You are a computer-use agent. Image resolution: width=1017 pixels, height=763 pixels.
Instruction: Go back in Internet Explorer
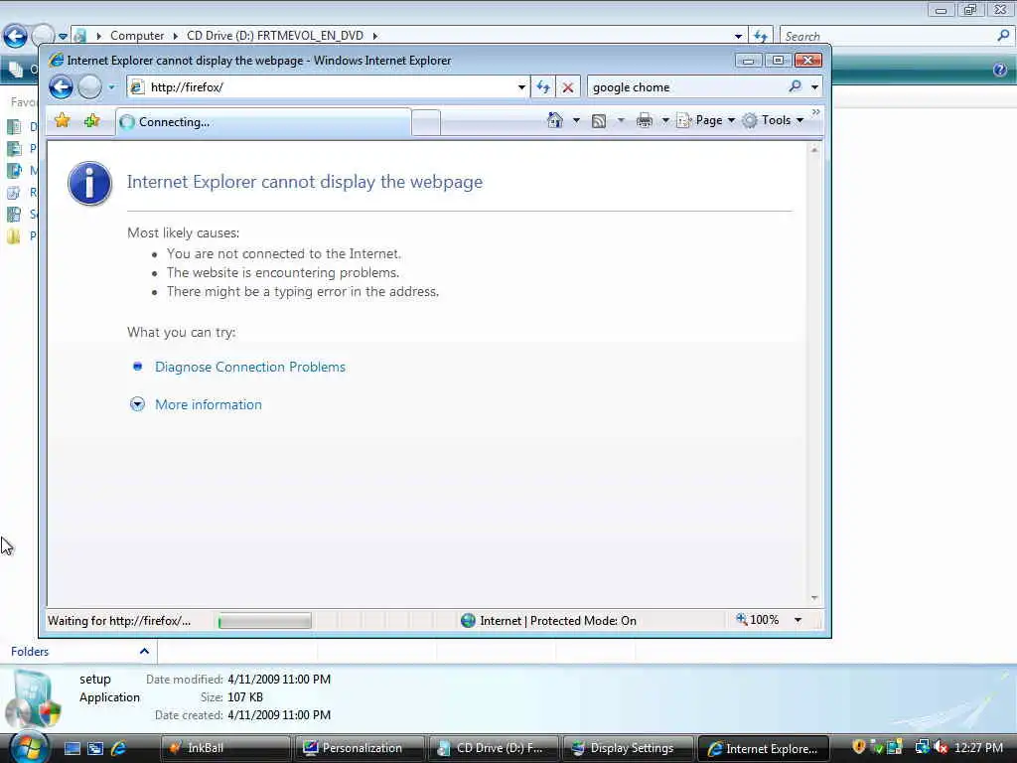[x=61, y=87]
